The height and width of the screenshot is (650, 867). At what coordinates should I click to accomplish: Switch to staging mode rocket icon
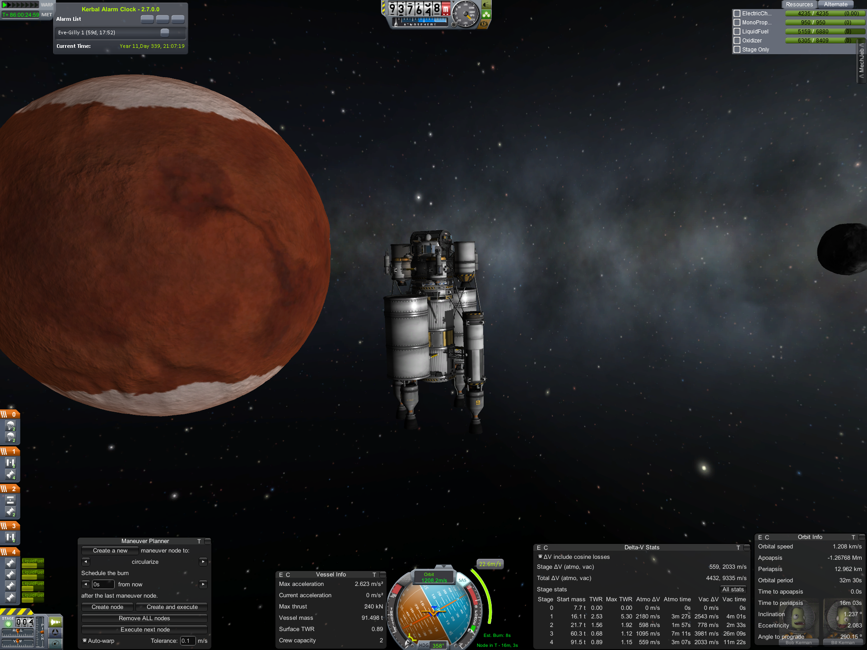click(55, 622)
